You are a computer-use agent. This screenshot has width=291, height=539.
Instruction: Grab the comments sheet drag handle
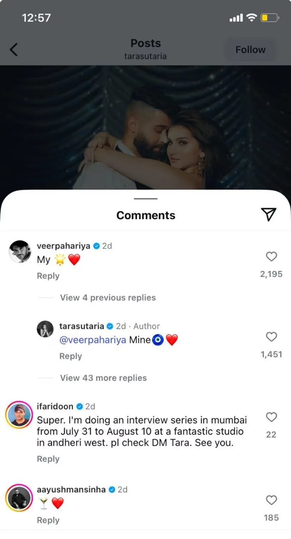(146, 199)
